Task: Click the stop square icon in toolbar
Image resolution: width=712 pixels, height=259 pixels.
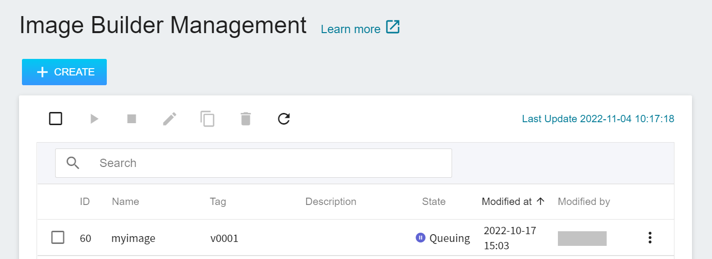Action: coord(132,119)
